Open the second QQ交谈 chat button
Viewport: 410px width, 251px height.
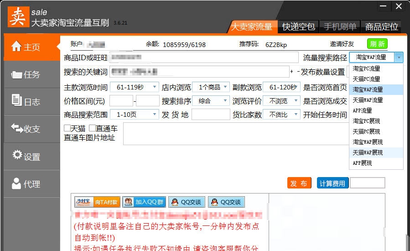pyautogui.click(x=227, y=202)
